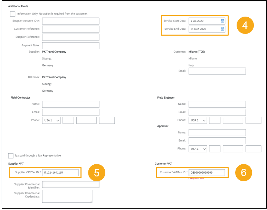Click Field Engineer phone extension box

254,120
